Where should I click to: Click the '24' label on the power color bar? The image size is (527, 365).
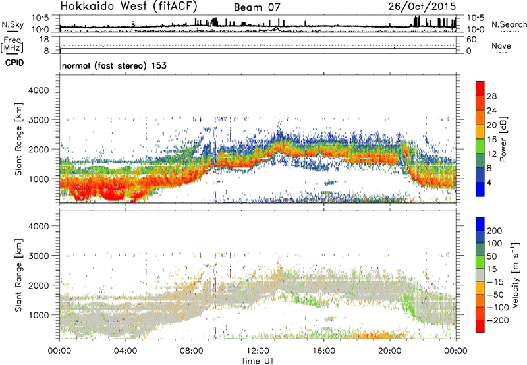pos(491,111)
